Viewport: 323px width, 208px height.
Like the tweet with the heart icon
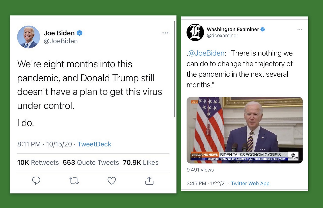click(x=112, y=181)
